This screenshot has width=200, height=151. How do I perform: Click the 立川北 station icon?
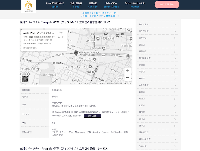click(x=94, y=41)
